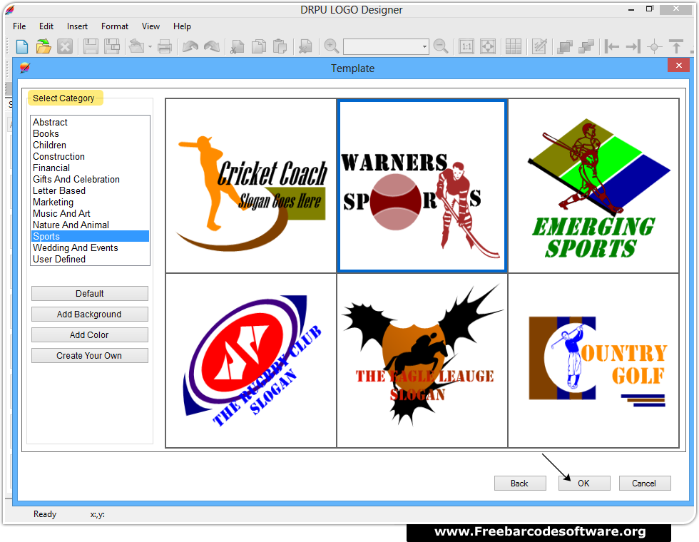699x542 pixels.
Task: Click the Bring to Front icon
Action: coord(565,46)
